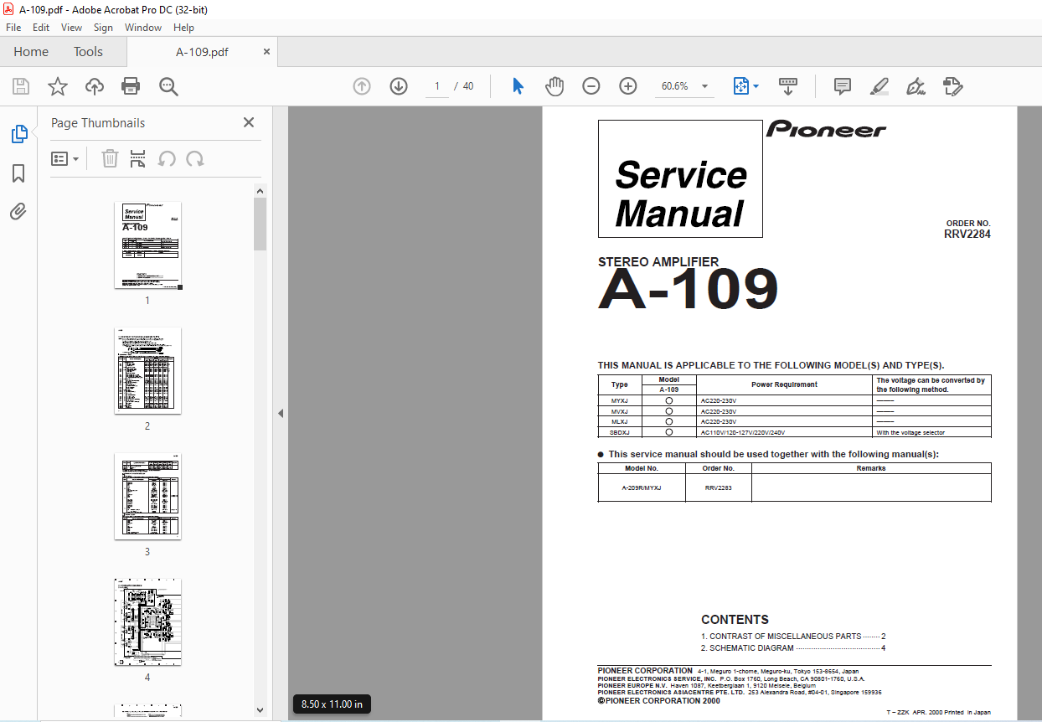Add a sticky note comment
The width and height of the screenshot is (1042, 722).
tap(843, 86)
